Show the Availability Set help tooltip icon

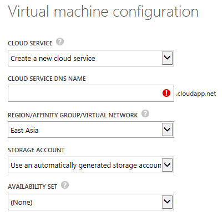tap(65, 185)
